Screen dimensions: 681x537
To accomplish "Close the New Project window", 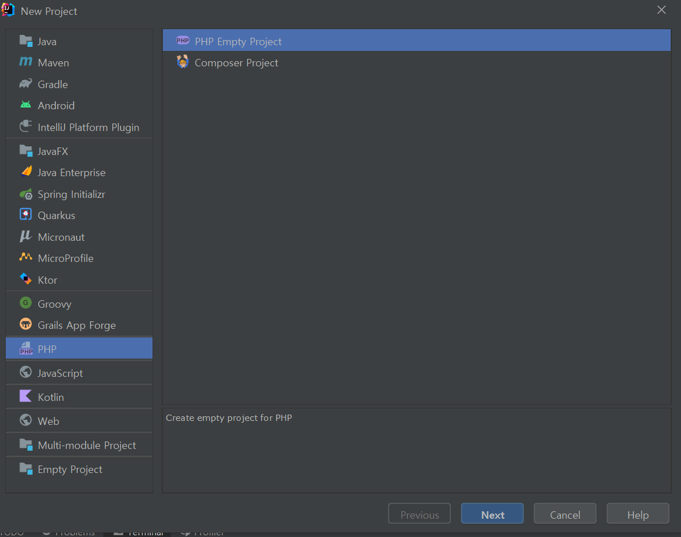I will 662,10.
